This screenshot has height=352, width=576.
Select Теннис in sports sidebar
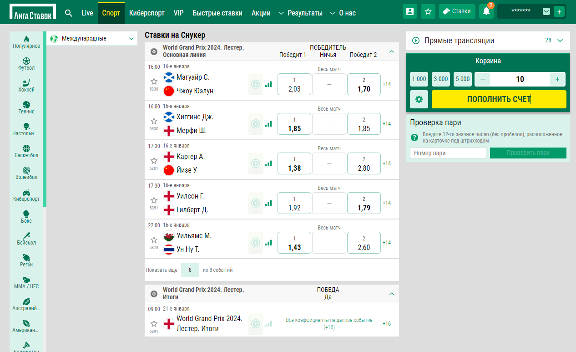(26, 107)
